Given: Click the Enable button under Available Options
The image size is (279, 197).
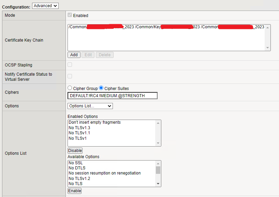Looking at the screenshot, I should tap(75, 191).
